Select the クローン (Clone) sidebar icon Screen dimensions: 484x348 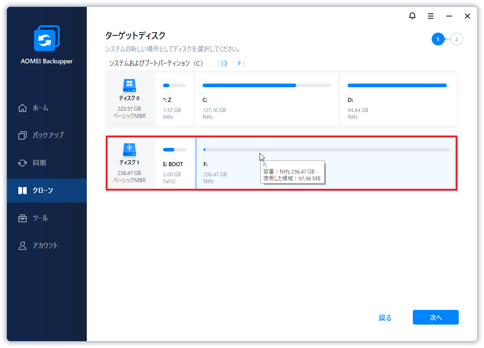coord(23,191)
